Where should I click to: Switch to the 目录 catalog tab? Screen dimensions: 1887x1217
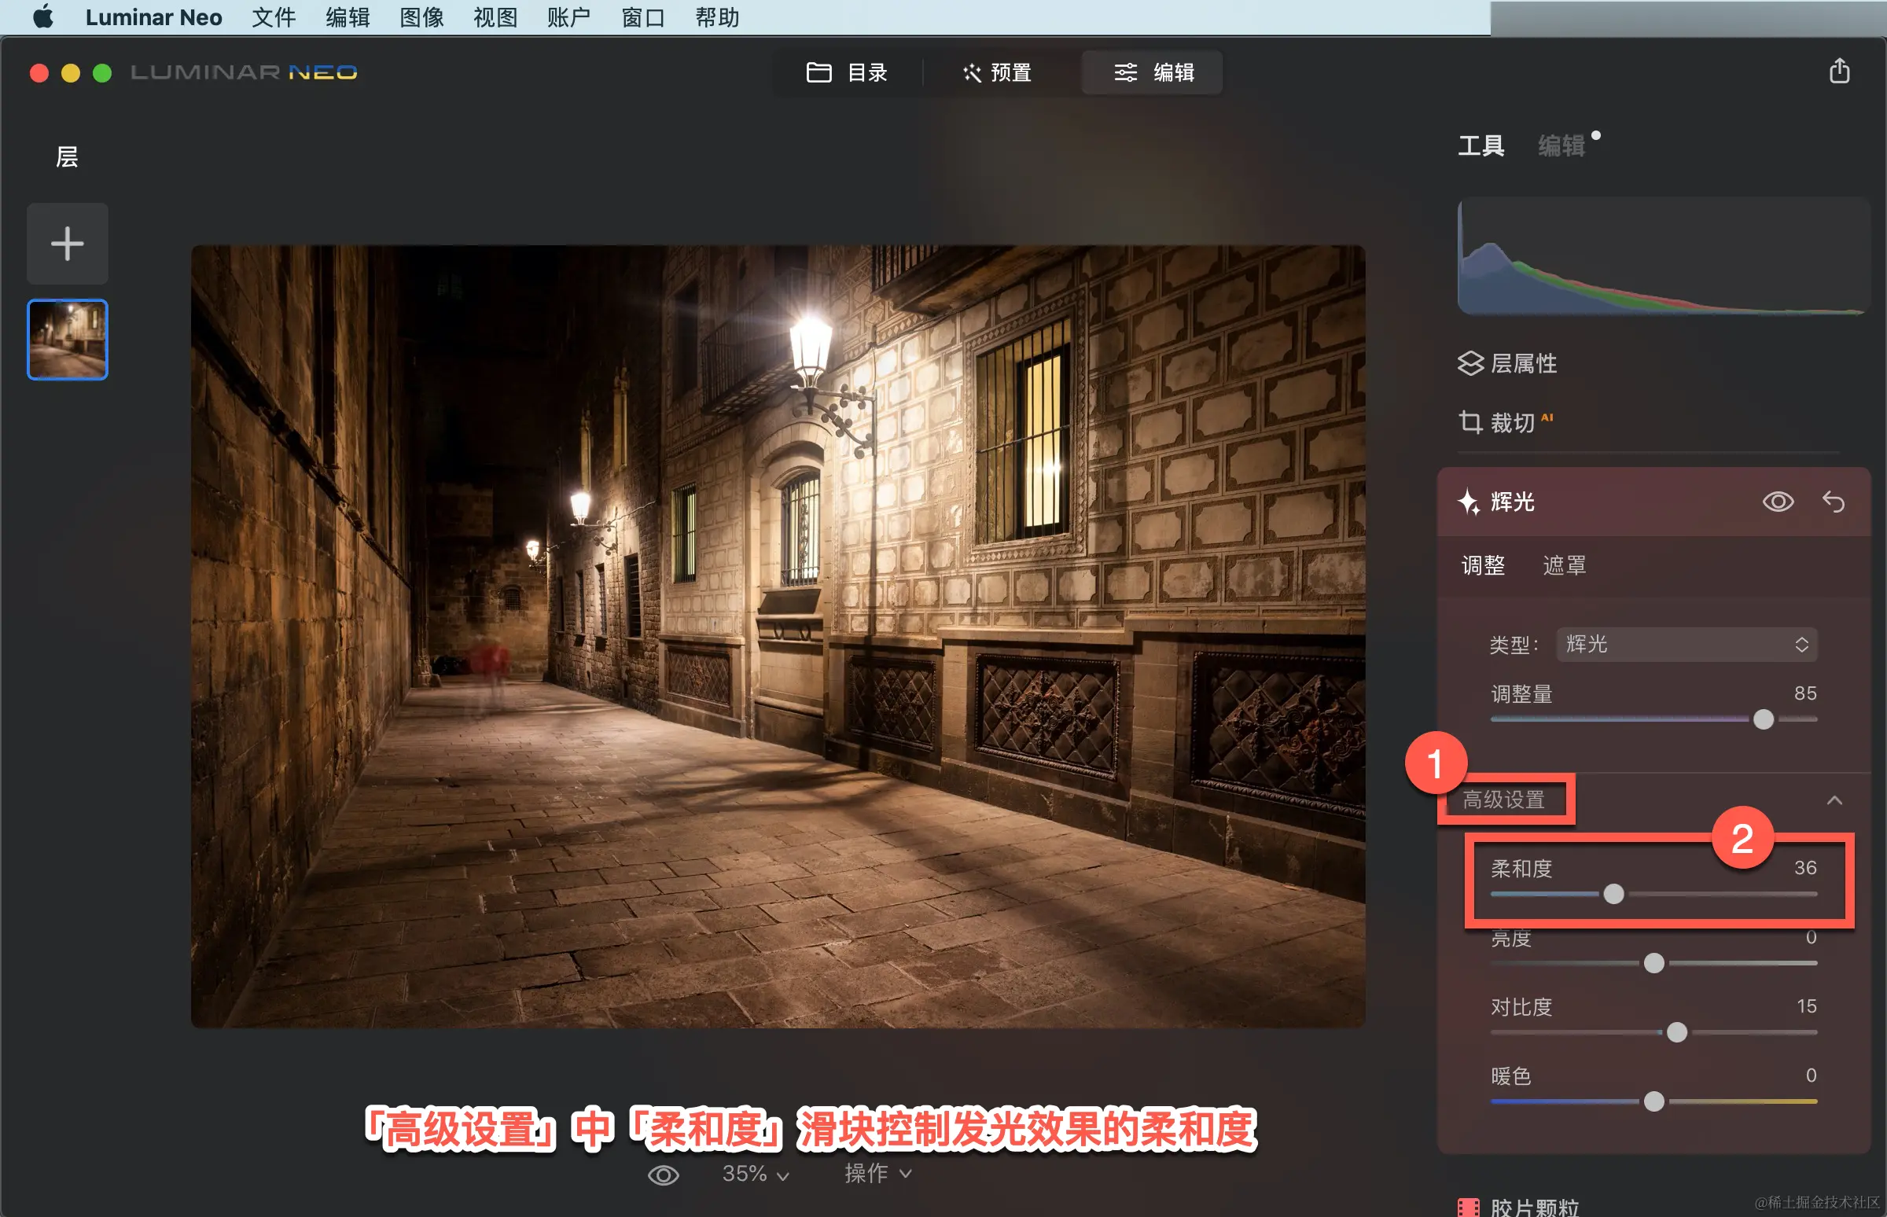click(846, 72)
